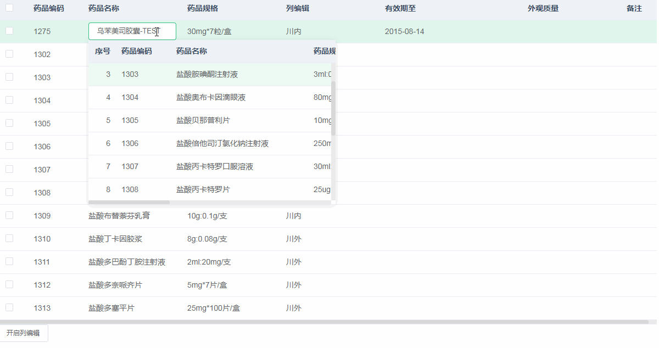Screen dimensions: 659x348
Task: Click the main table horizontal scrollbar
Action: [324, 322]
